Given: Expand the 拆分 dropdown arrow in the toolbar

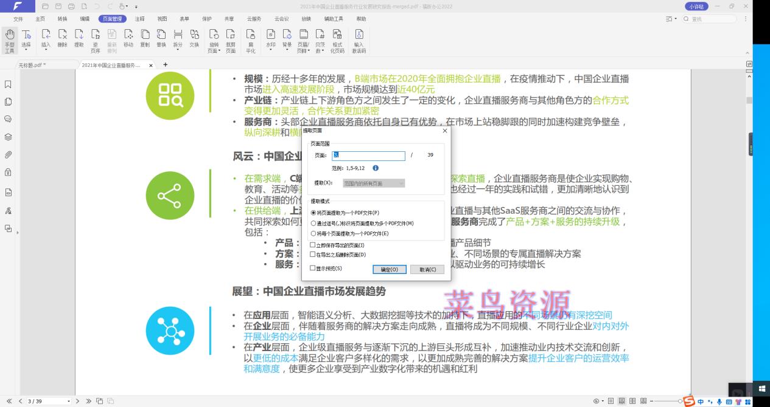Looking at the screenshot, I should point(178,49).
